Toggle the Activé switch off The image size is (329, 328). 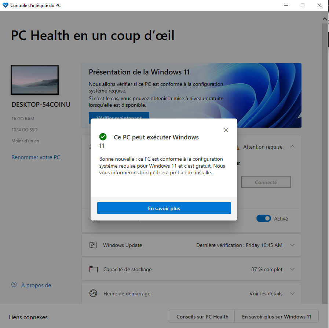coord(264,218)
